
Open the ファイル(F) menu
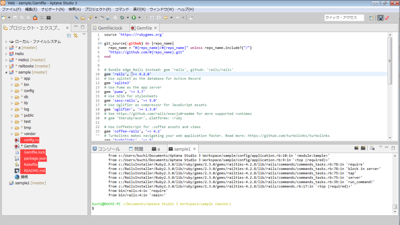(11, 9)
